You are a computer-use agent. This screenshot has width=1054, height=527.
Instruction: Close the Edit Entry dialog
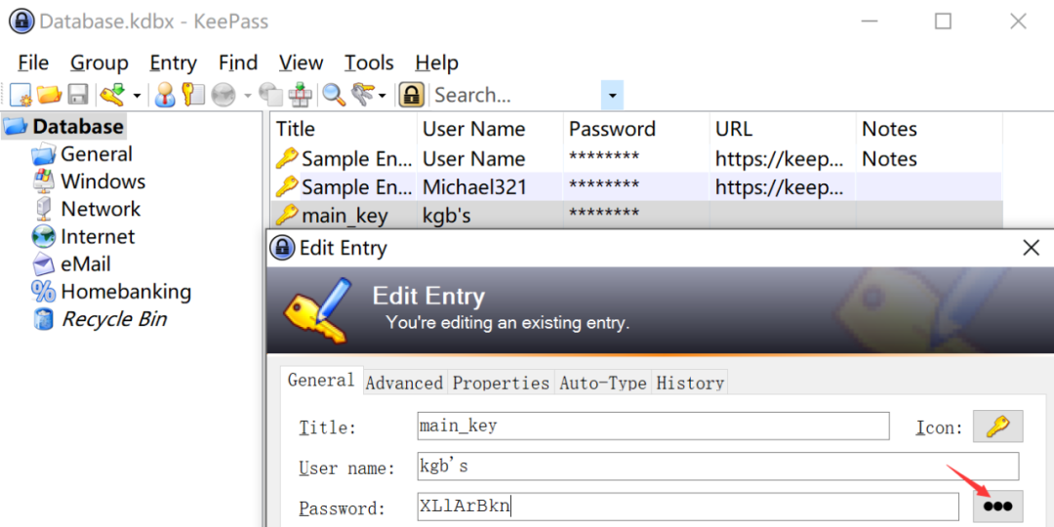[1031, 248]
